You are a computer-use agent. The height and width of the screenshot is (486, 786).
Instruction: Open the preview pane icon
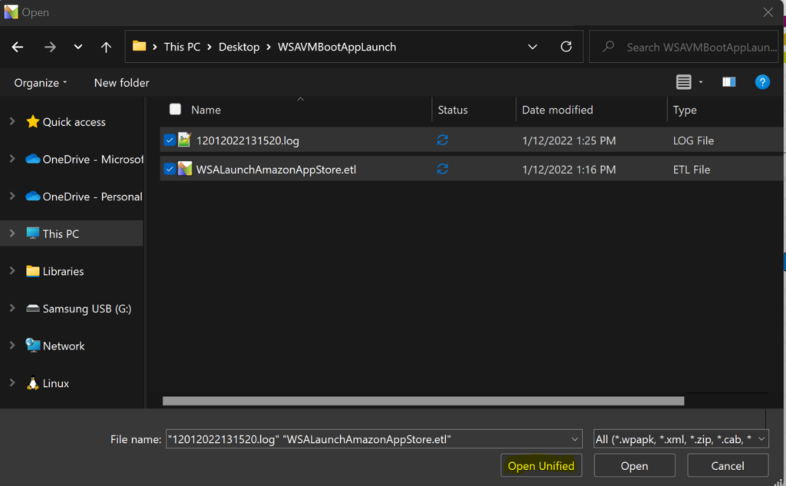click(x=728, y=81)
